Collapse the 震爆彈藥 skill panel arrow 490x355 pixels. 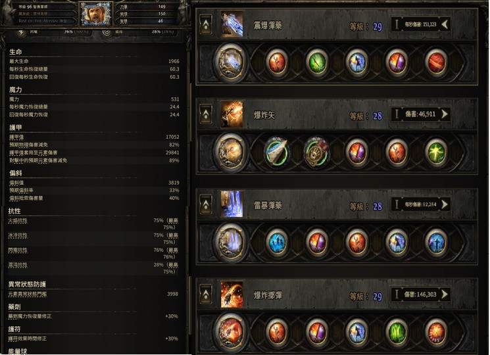click(206, 25)
